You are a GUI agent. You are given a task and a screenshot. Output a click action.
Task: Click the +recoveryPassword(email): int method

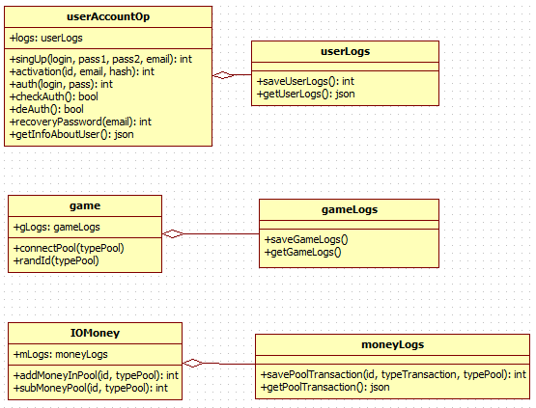tap(80, 122)
